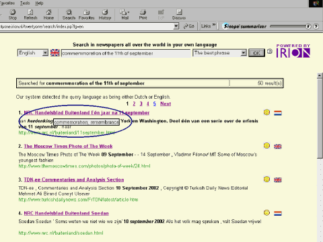Click the vertical scrollbar thumb
Screen dimensions: 323x242
point(320,119)
